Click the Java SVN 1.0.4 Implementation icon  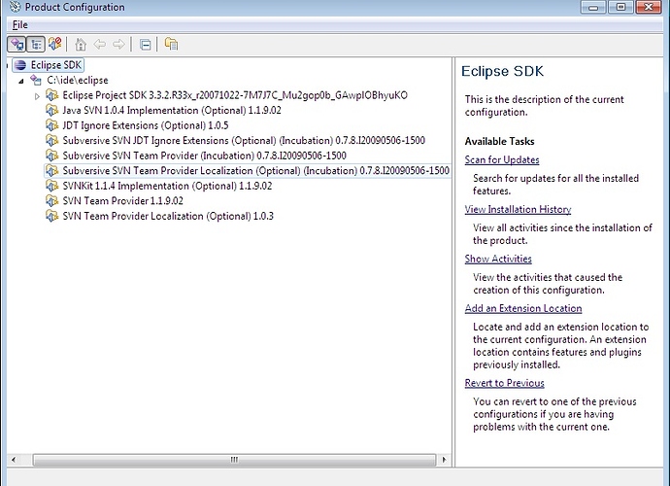coord(52,111)
